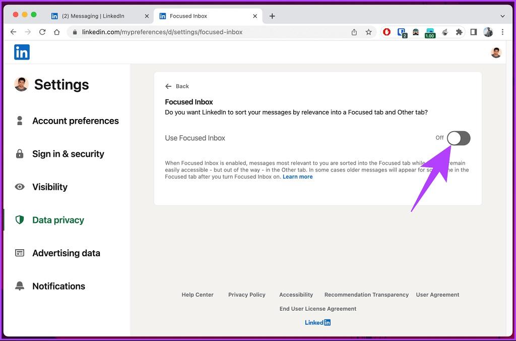516x341 pixels.
Task: Open the Chrome three-dot menu
Action: [502, 32]
